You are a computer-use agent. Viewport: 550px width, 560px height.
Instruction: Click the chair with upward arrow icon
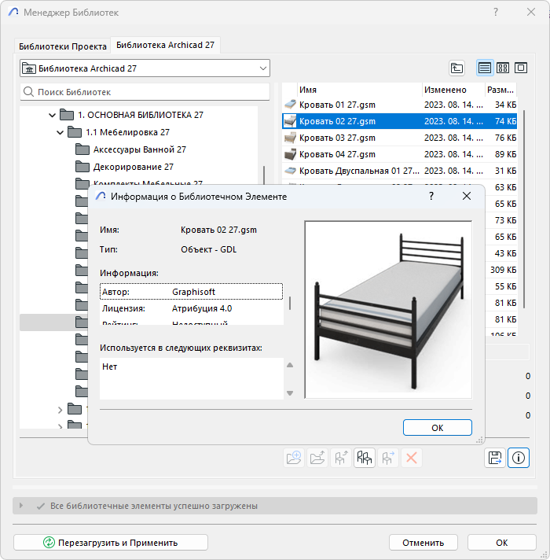click(341, 458)
